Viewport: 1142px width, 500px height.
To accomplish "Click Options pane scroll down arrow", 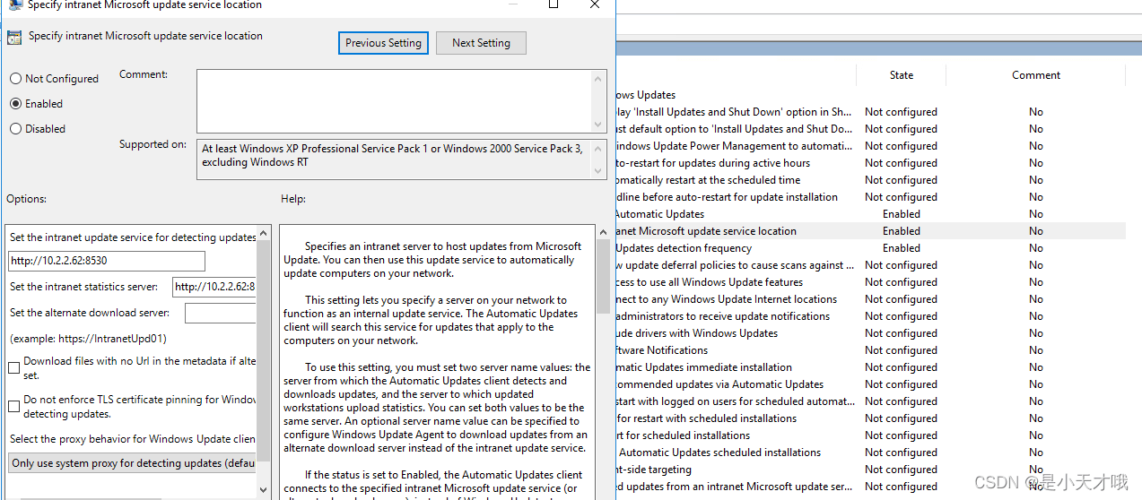I will click(264, 489).
